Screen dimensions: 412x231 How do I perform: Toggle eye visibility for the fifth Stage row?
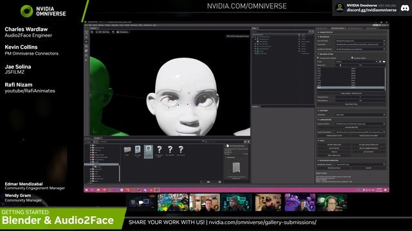click(299, 46)
